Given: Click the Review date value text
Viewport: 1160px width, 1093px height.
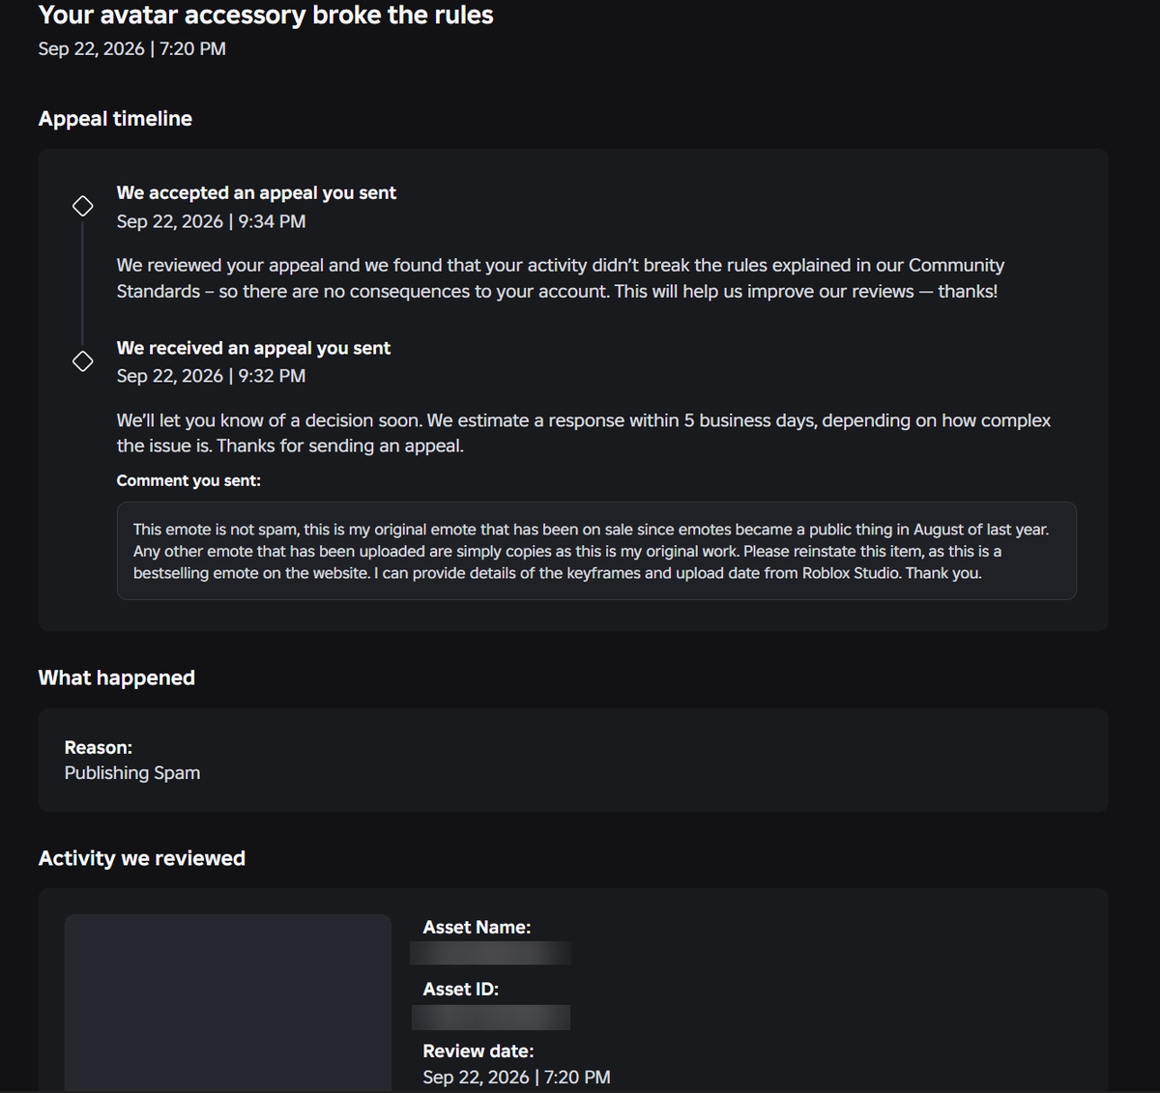Looking at the screenshot, I should tap(516, 1077).
